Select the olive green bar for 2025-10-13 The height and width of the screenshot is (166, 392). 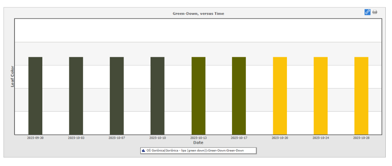[198, 96]
